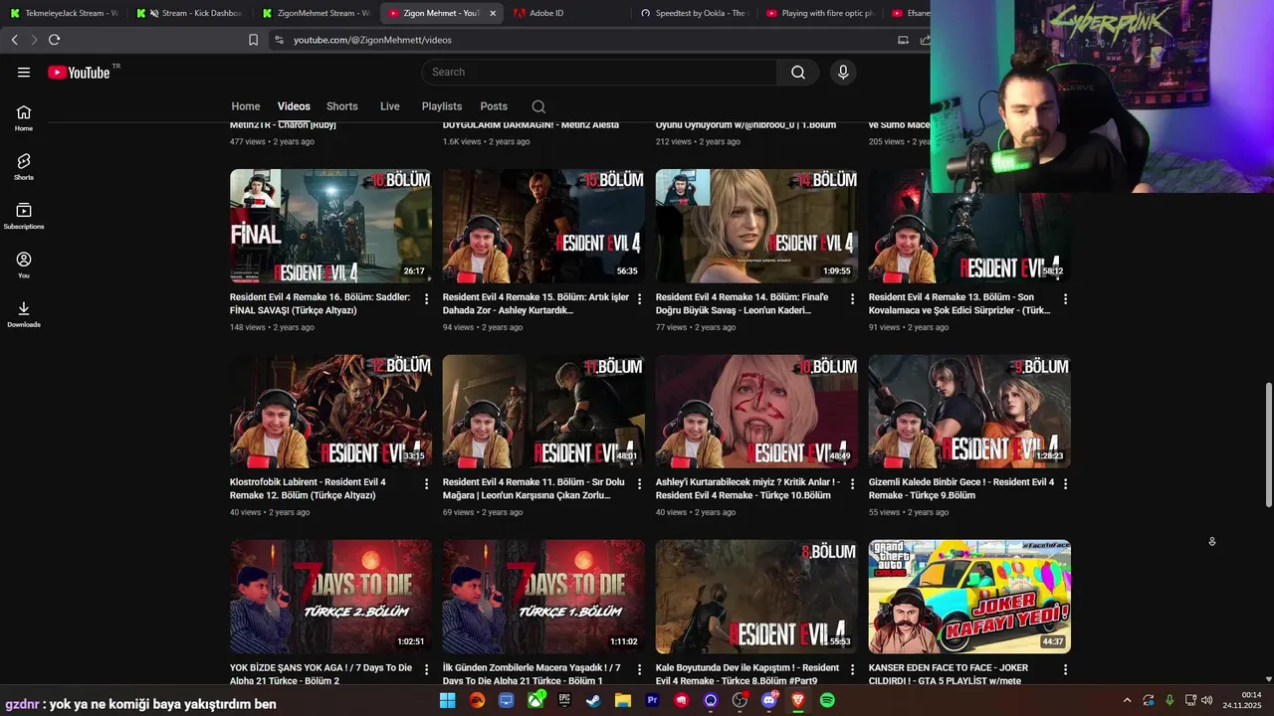Viewport: 1274px width, 716px height.
Task: Search within channel using magnifier icon
Action: tap(538, 106)
